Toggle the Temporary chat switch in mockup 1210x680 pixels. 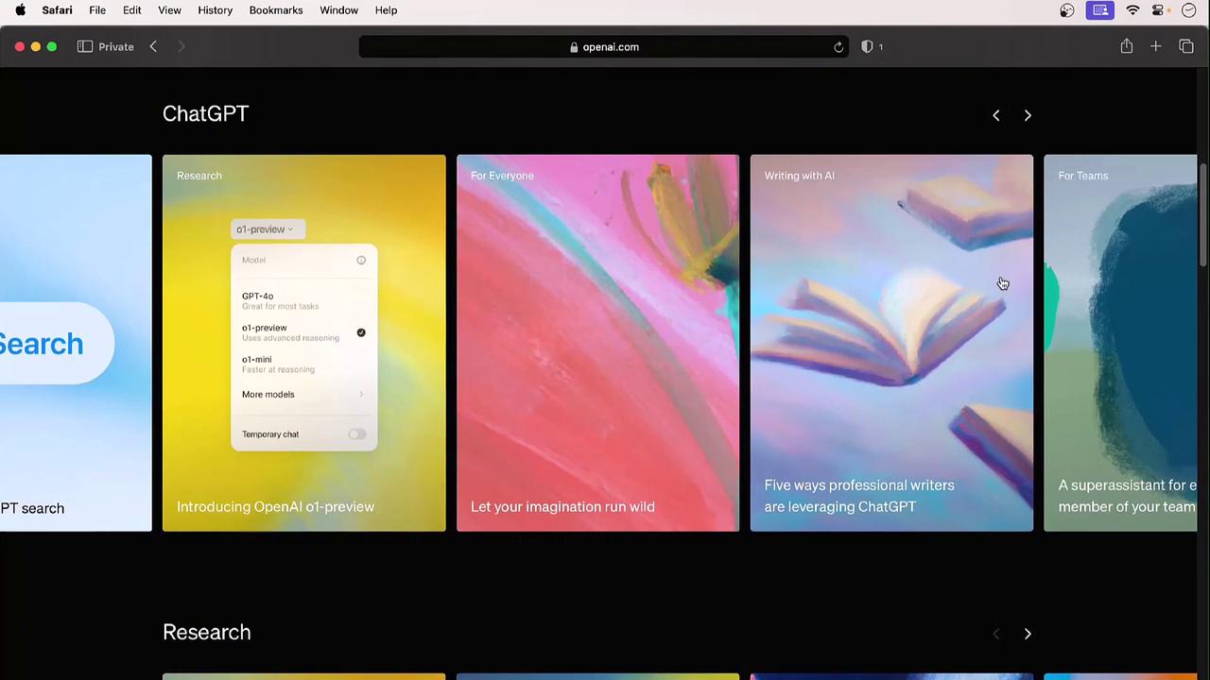pyautogui.click(x=356, y=434)
